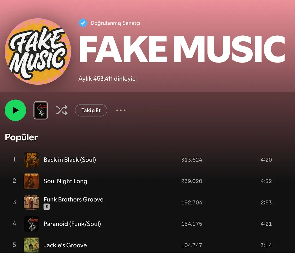This screenshot has height=253, width=295.
Task: Click Jackie's Groove album artwork
Action: coord(31,245)
